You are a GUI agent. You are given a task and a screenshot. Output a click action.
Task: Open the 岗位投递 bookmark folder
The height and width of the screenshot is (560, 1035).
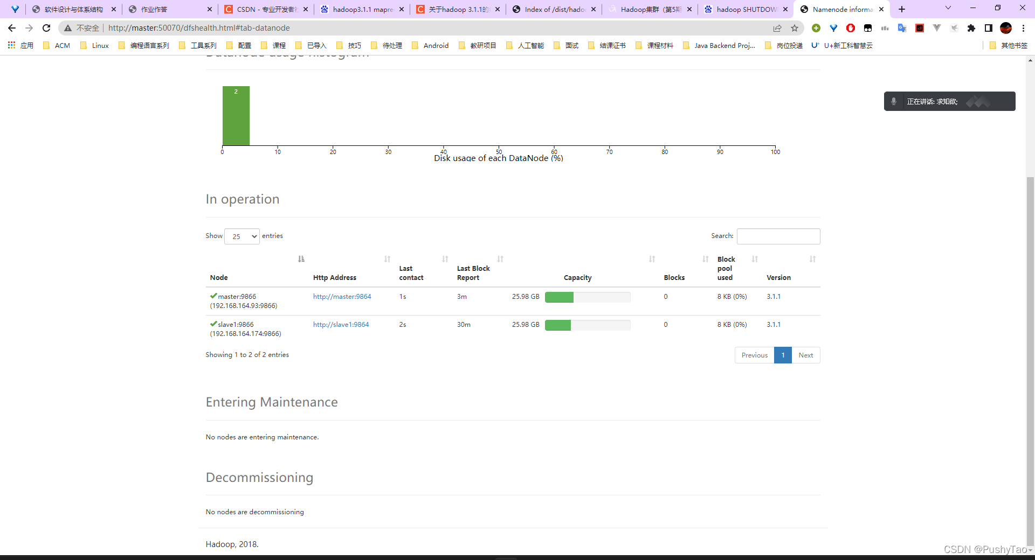[x=784, y=46]
